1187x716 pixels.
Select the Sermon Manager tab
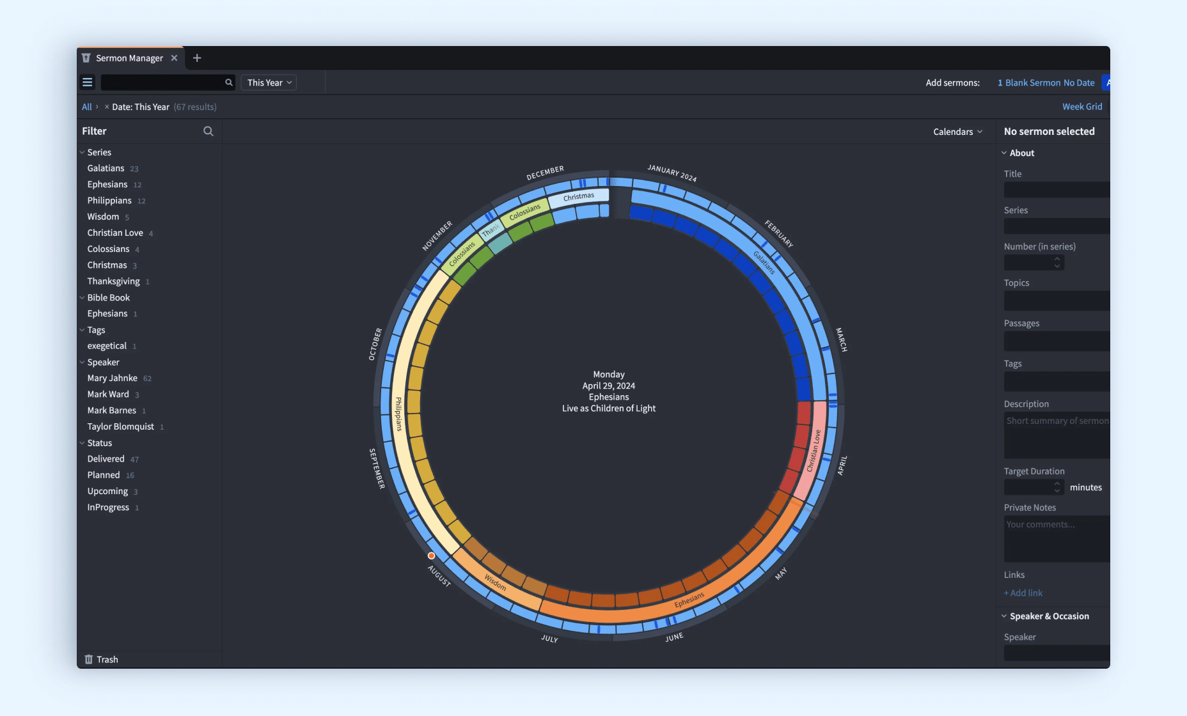click(x=129, y=58)
